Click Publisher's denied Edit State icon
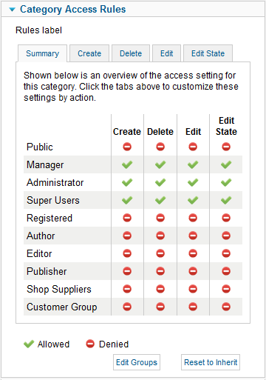Viewport: 266px width, 380px height. (x=226, y=271)
